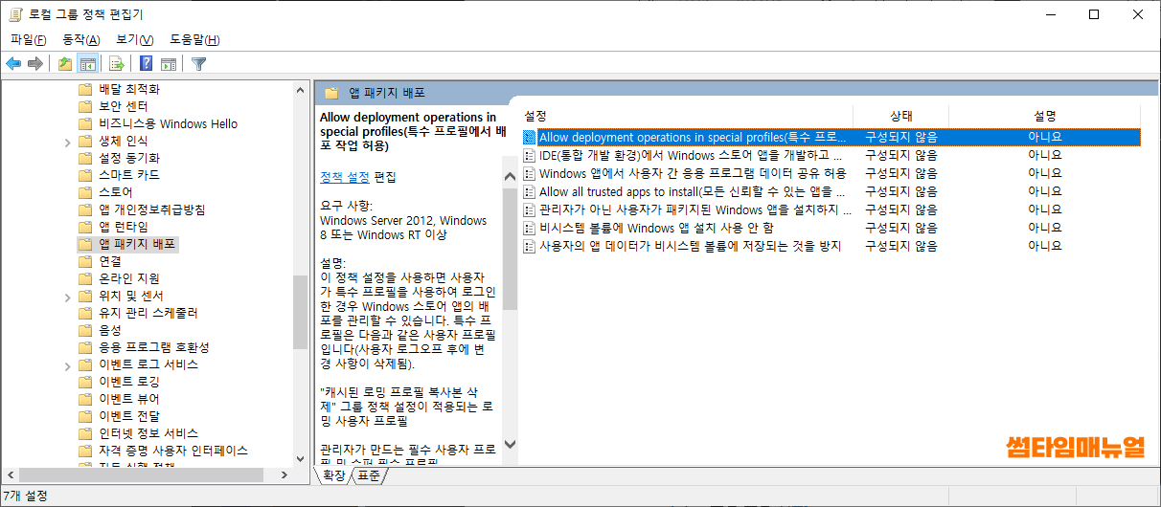Click the up one level folder icon

point(65,64)
